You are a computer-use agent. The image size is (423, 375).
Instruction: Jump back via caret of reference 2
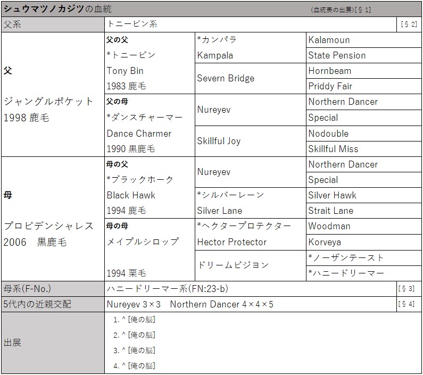coord(123,335)
